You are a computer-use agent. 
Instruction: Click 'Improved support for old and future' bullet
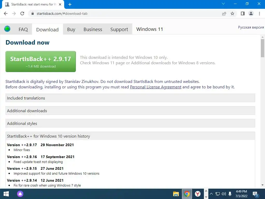[56, 173]
